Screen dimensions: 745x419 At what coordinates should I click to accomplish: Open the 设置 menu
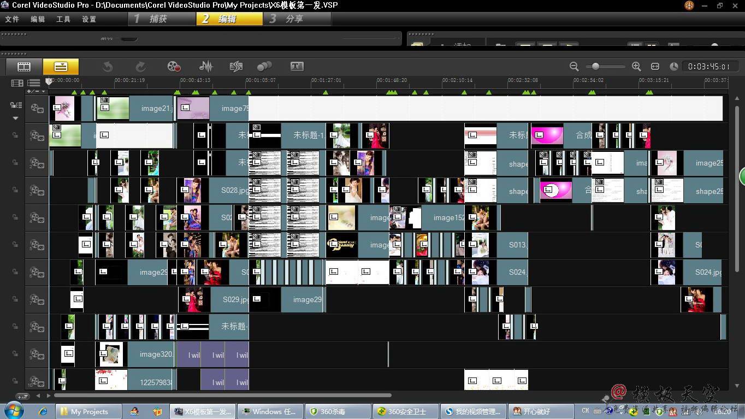pyautogui.click(x=89, y=19)
